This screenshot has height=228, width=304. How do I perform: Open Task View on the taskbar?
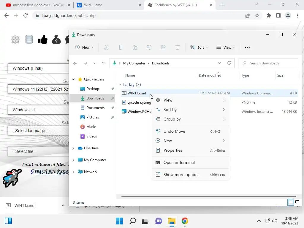click(145, 221)
